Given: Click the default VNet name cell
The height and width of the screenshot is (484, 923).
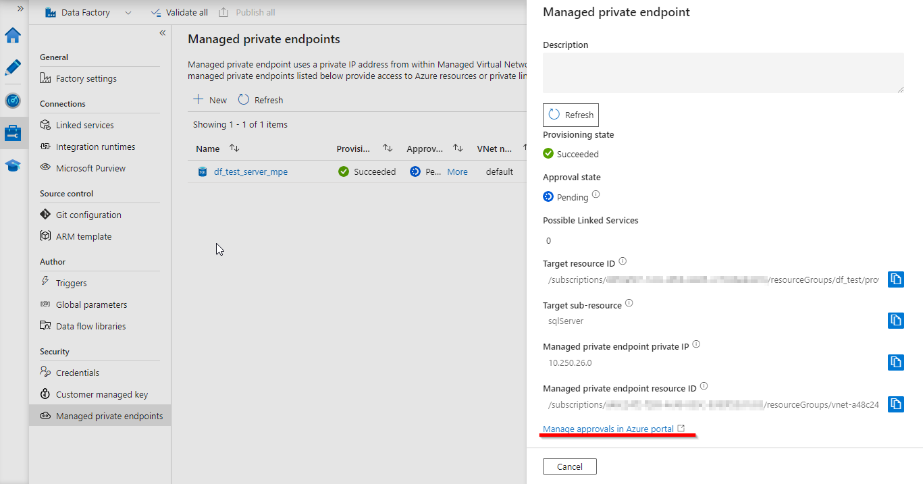Looking at the screenshot, I should (500, 172).
